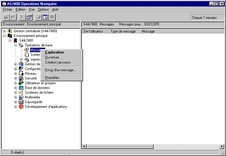Click the Opérations de base icon
226x156 pixels.
pyautogui.click(x=21, y=45)
